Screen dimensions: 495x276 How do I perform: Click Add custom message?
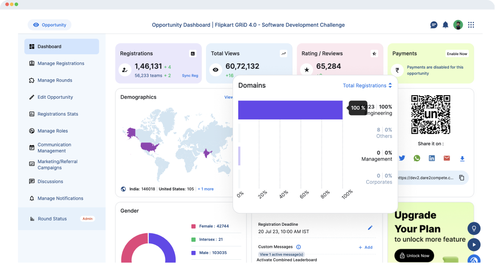(x=366, y=247)
